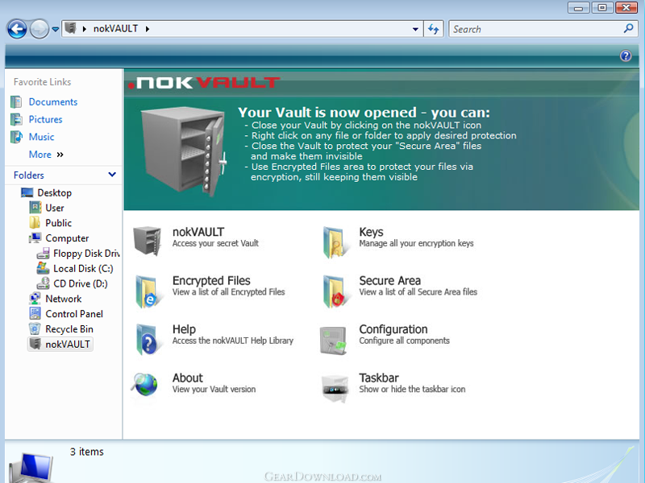Click the CD Drive (D:) icon
The image size is (645, 483).
point(43,283)
